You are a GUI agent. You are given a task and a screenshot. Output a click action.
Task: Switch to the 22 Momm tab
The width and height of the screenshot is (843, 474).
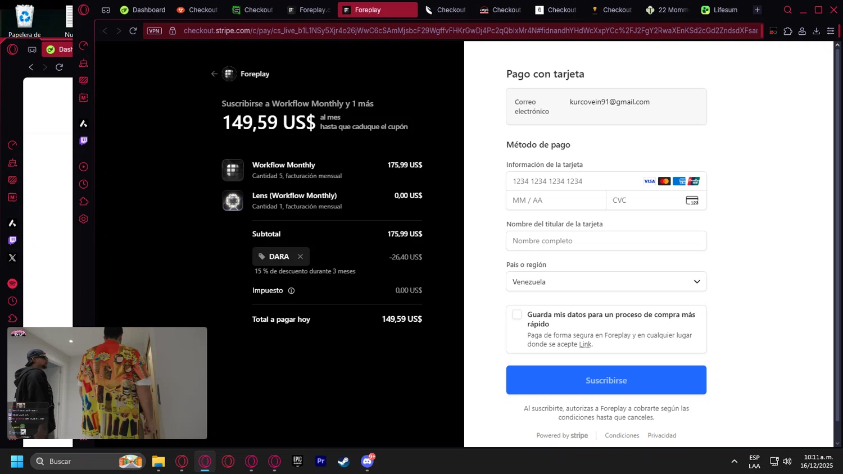tap(667, 10)
